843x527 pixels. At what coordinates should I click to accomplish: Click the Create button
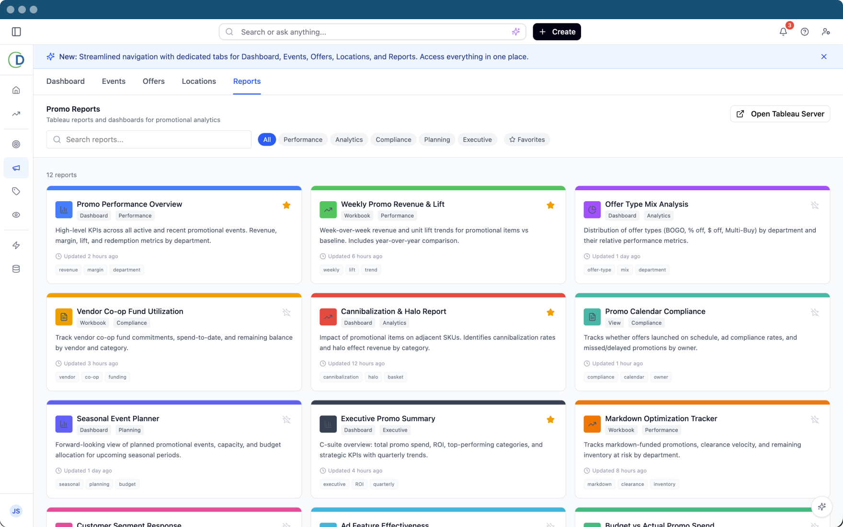point(557,32)
